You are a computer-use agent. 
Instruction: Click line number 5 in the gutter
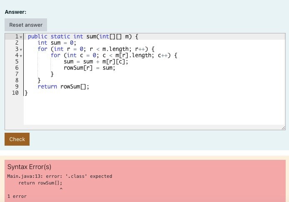click(17, 61)
